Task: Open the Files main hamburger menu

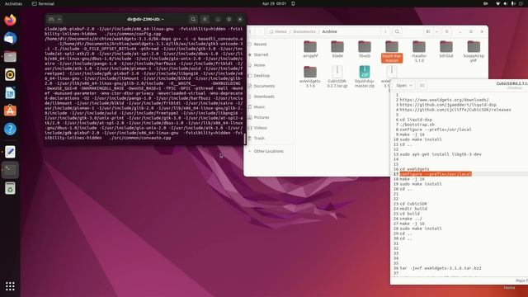Action: point(447,31)
